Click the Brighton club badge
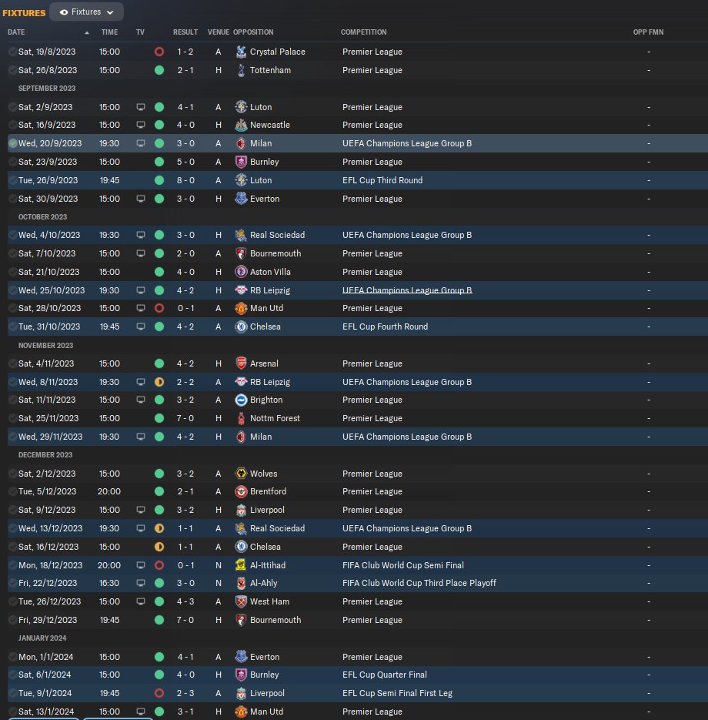Viewport: 708px width, 720px height. click(x=241, y=400)
